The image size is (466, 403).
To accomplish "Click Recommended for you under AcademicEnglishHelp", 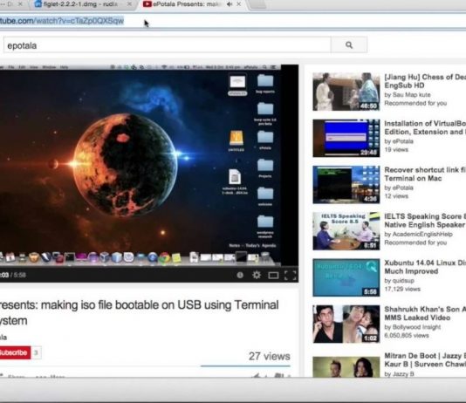I will [x=415, y=242].
